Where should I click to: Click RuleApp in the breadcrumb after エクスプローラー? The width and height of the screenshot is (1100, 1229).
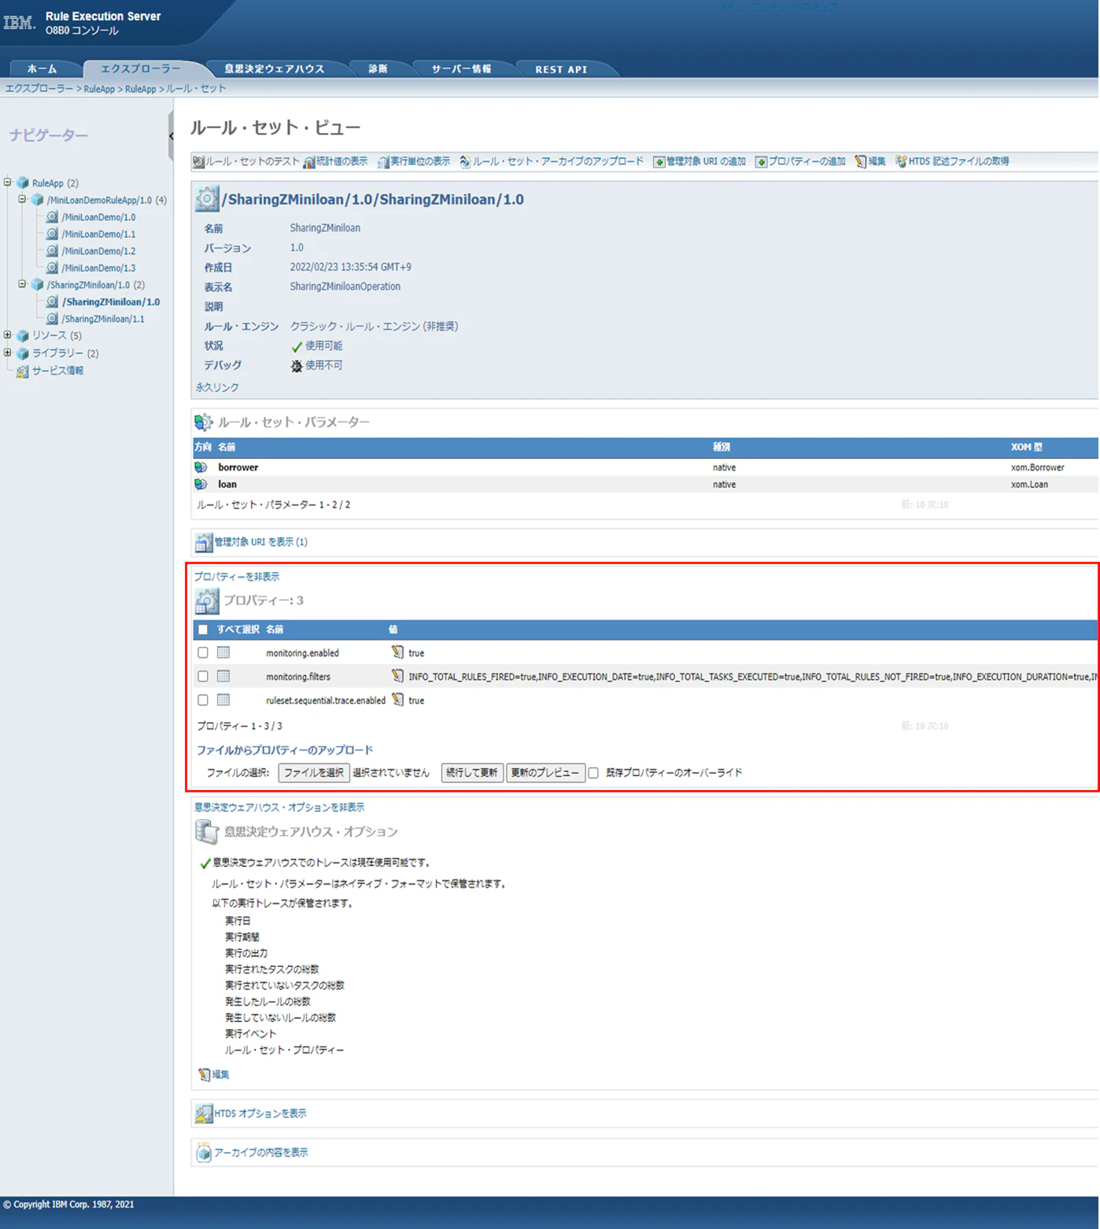click(99, 89)
